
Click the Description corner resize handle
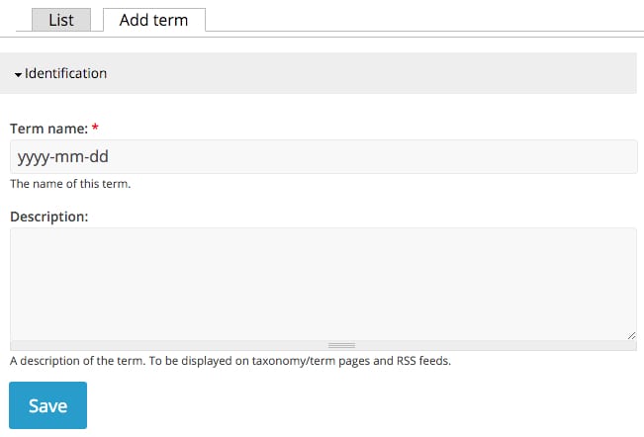(632, 335)
